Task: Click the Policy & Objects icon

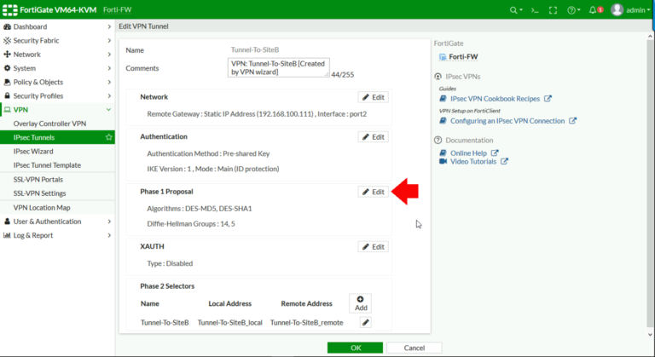Action: pyautogui.click(x=7, y=82)
